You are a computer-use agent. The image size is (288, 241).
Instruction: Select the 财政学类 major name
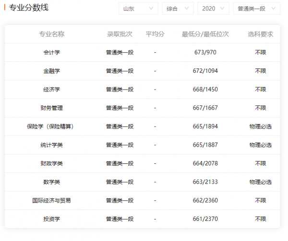point(52,163)
